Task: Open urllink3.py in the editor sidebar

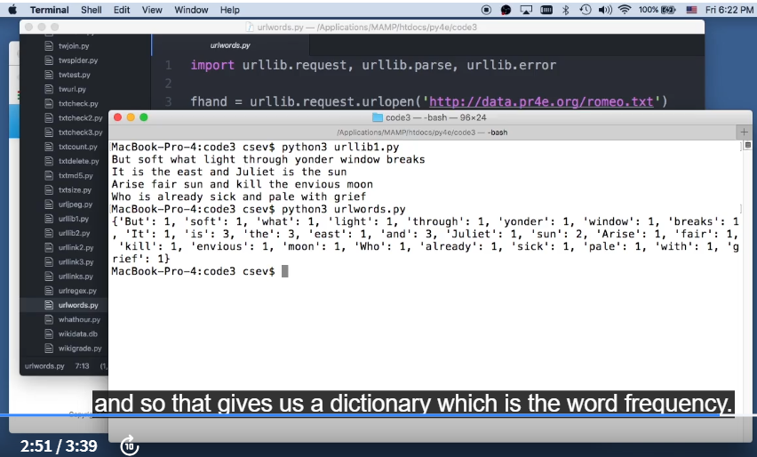Action: coord(76,262)
